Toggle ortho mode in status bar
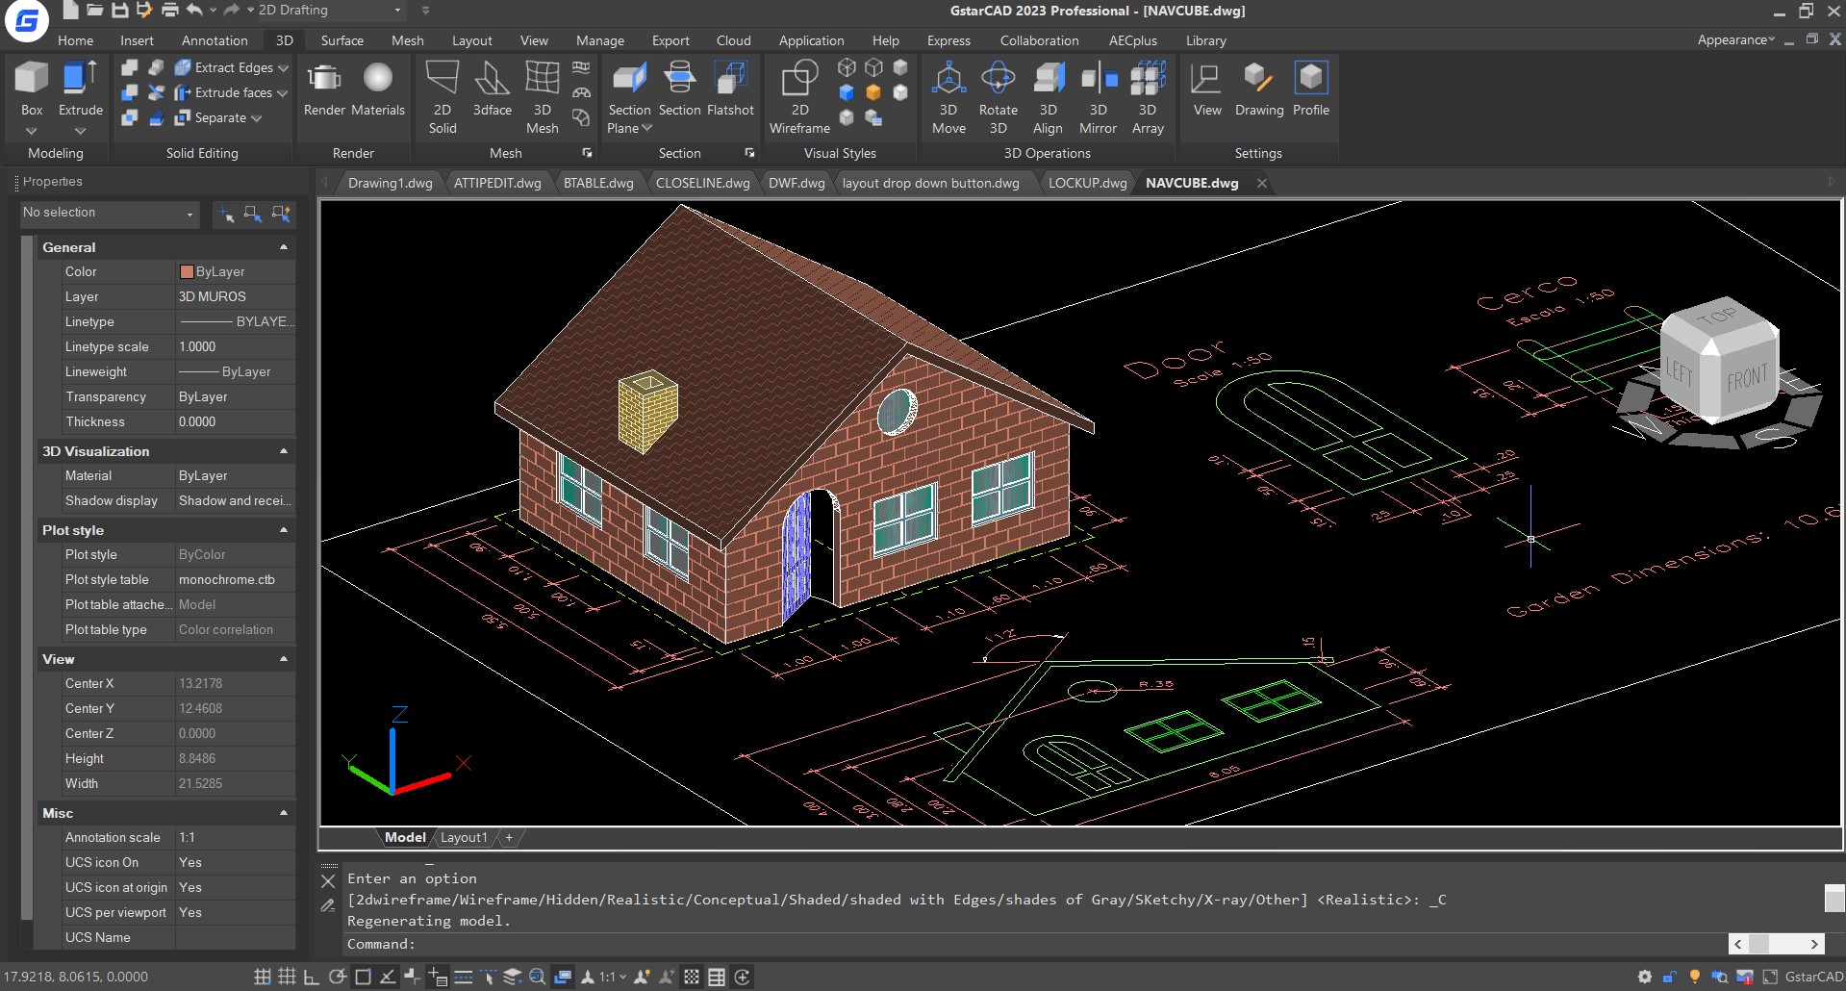Viewport: 1846px width, 991px height. [x=311, y=977]
